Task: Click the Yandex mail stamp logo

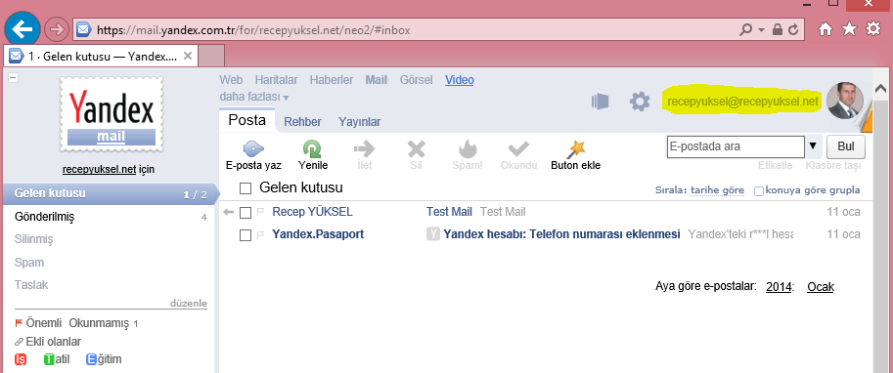Action: pos(112,115)
